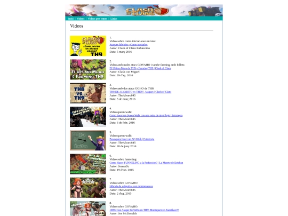Open the Links navigation item

pos(114,19)
